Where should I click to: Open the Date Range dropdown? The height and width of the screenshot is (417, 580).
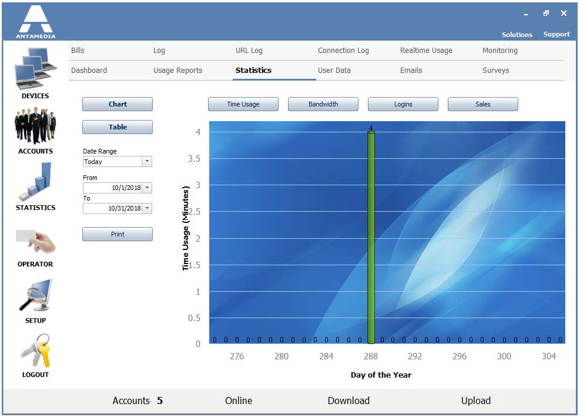click(x=147, y=162)
